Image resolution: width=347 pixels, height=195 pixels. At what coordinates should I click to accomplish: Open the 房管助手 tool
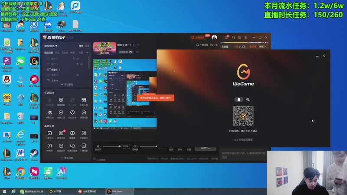pos(61,147)
